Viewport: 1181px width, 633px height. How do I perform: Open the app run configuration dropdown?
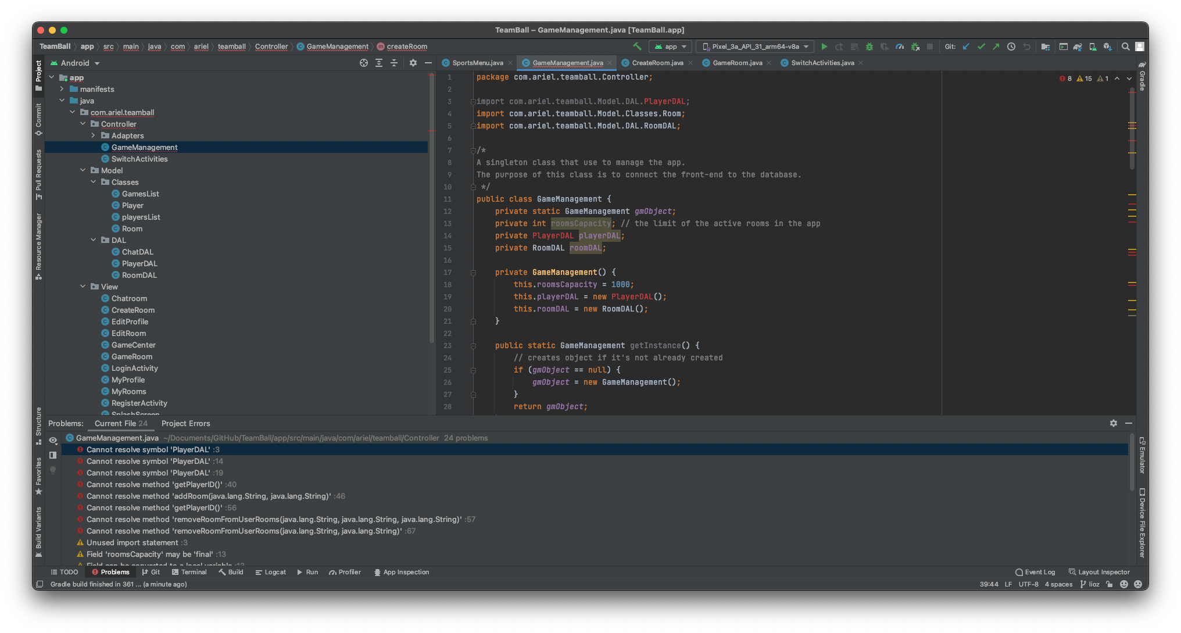pyautogui.click(x=671, y=47)
